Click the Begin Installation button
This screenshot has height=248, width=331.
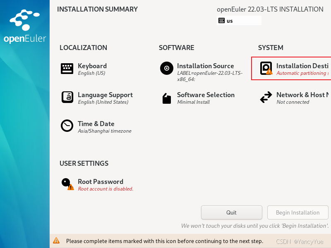[297, 212]
